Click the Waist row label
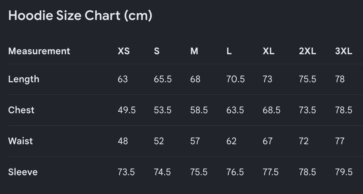This screenshot has width=363, height=194. tap(20, 141)
